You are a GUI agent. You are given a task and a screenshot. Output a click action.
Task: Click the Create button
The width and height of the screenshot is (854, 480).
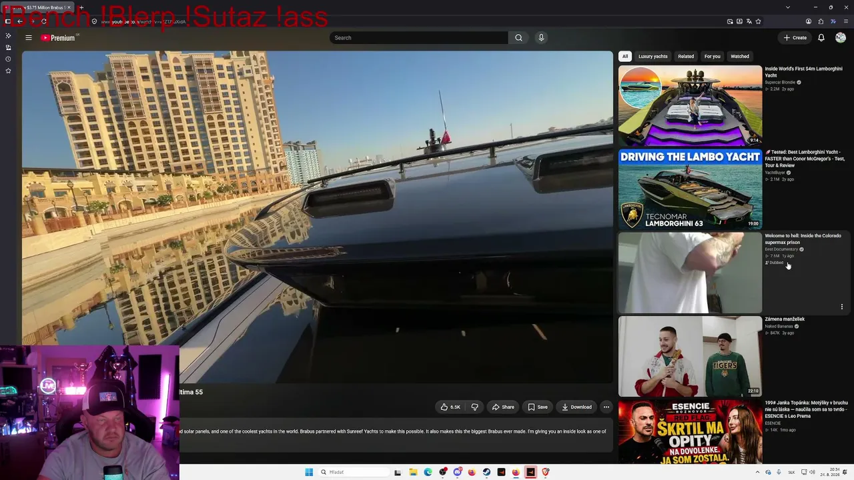(795, 38)
